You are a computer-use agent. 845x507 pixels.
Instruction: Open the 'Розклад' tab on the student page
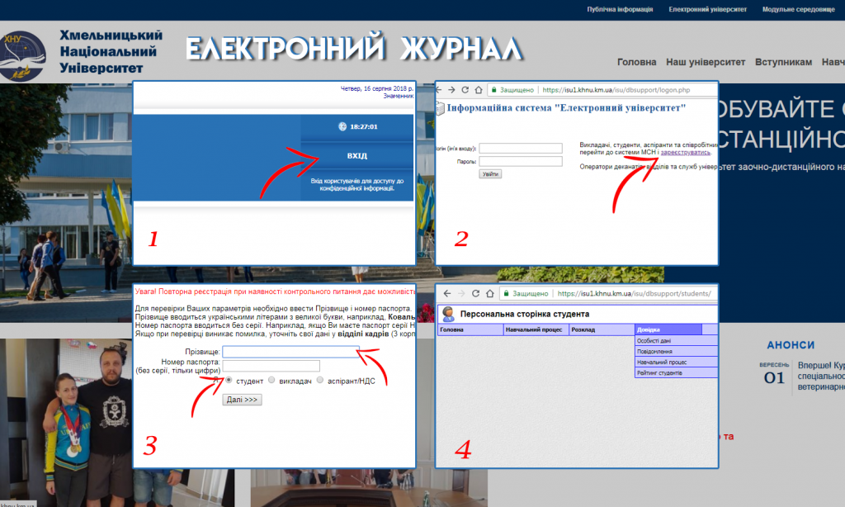coord(602,329)
